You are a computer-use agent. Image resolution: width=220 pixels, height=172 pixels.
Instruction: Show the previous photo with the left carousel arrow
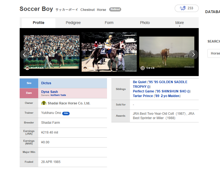(24, 55)
